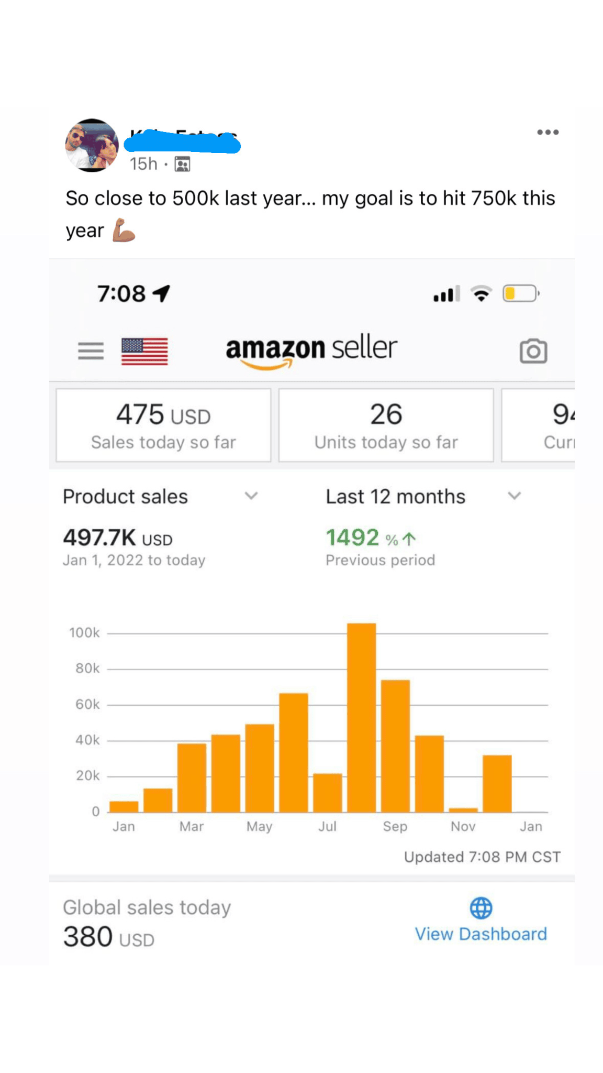This screenshot has width=603, height=1073.
Task: Tap the amazon seller logo
Action: [x=311, y=350]
